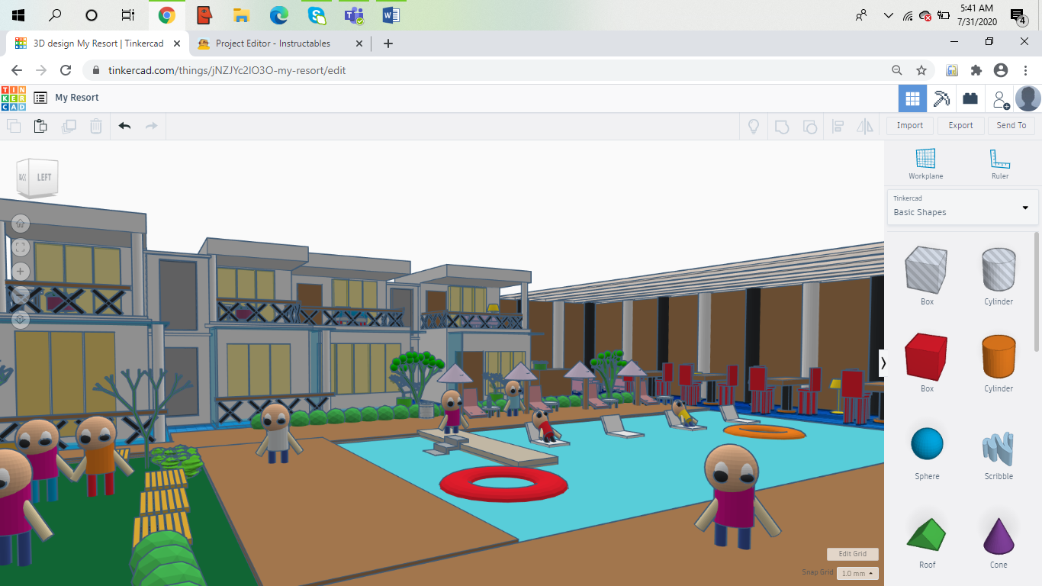Go back in Chrome
The height and width of the screenshot is (586, 1042).
click(x=17, y=70)
